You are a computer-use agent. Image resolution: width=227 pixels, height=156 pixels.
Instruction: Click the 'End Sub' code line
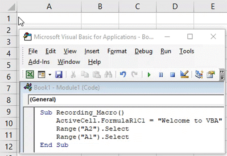54,145
